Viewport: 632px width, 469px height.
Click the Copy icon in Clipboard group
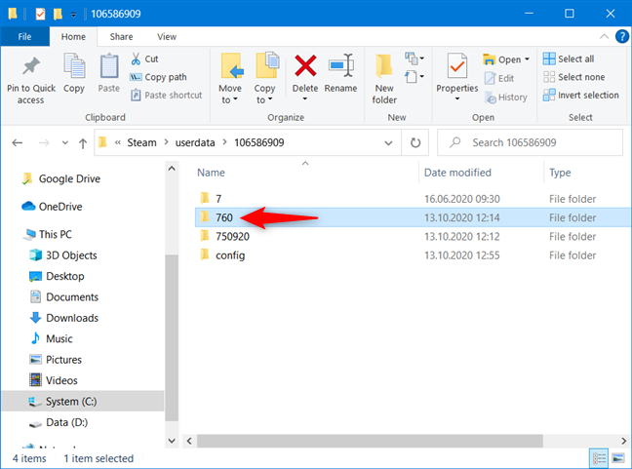click(74, 76)
